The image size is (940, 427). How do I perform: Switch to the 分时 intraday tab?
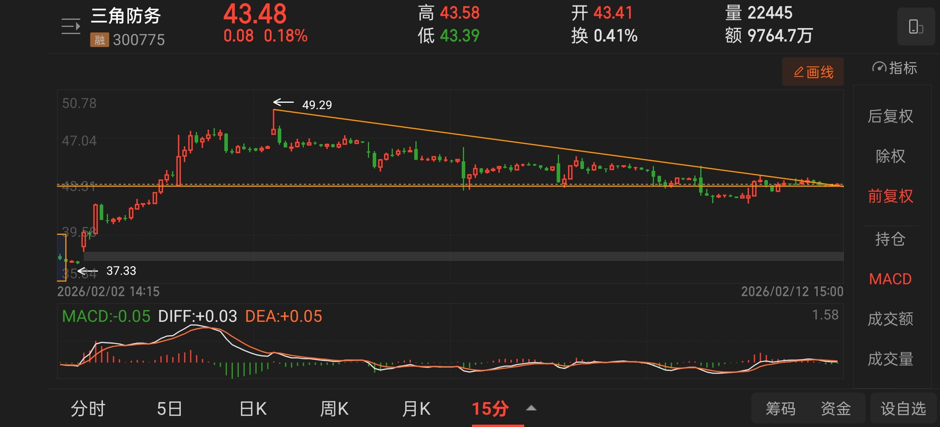(x=88, y=409)
